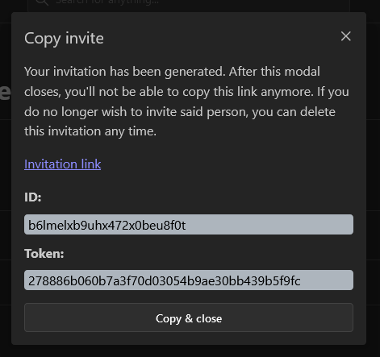Click the empty area beside Invitation link

(x=228, y=164)
